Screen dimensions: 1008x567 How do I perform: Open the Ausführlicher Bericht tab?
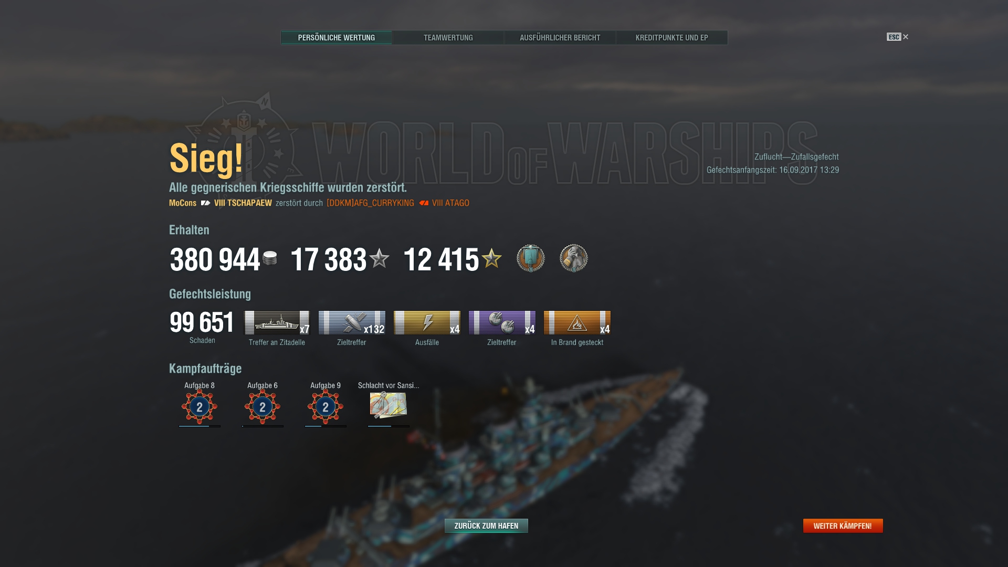coord(560,38)
